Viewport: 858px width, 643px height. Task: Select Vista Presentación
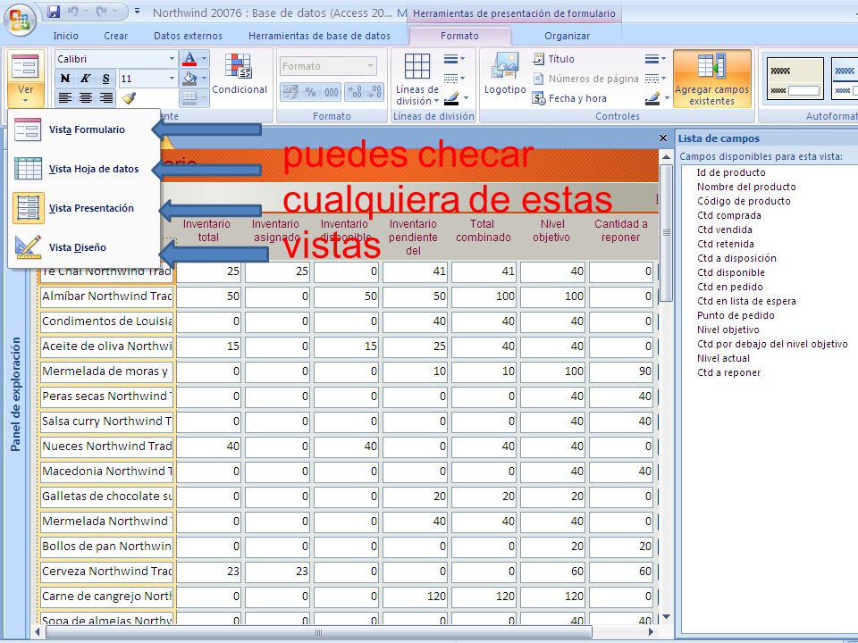[x=84, y=208]
